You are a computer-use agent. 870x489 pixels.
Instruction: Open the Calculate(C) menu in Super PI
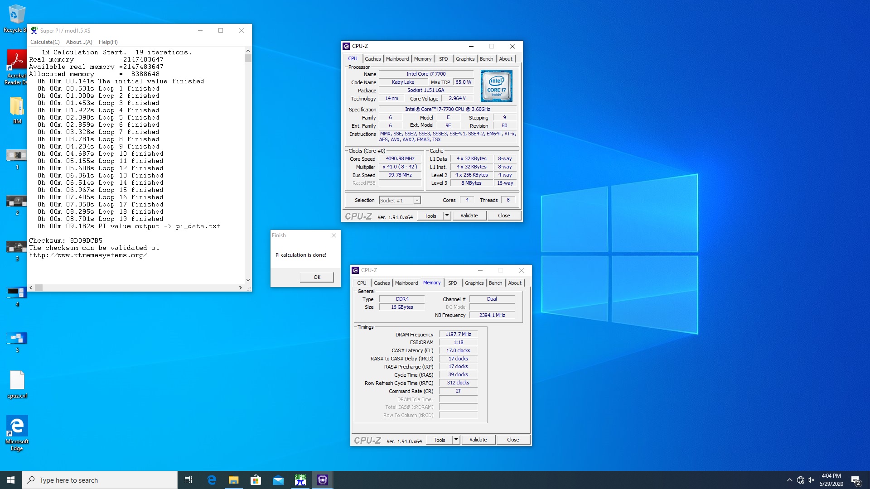coord(45,42)
